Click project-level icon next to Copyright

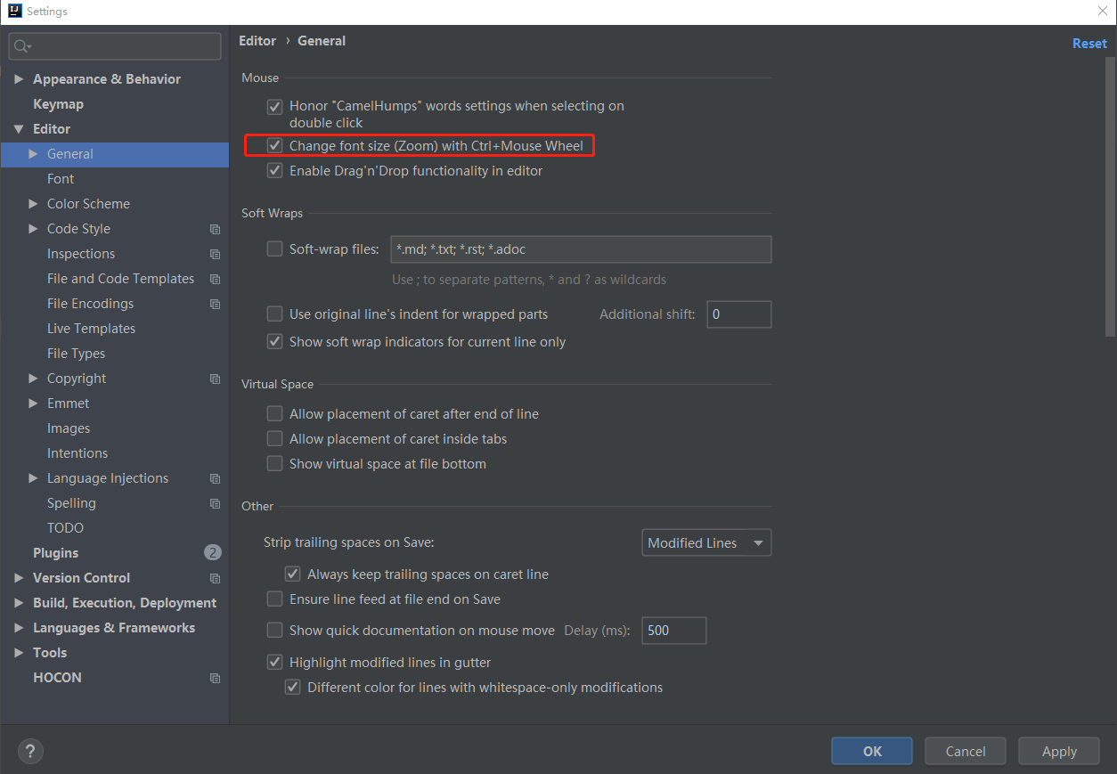(215, 379)
